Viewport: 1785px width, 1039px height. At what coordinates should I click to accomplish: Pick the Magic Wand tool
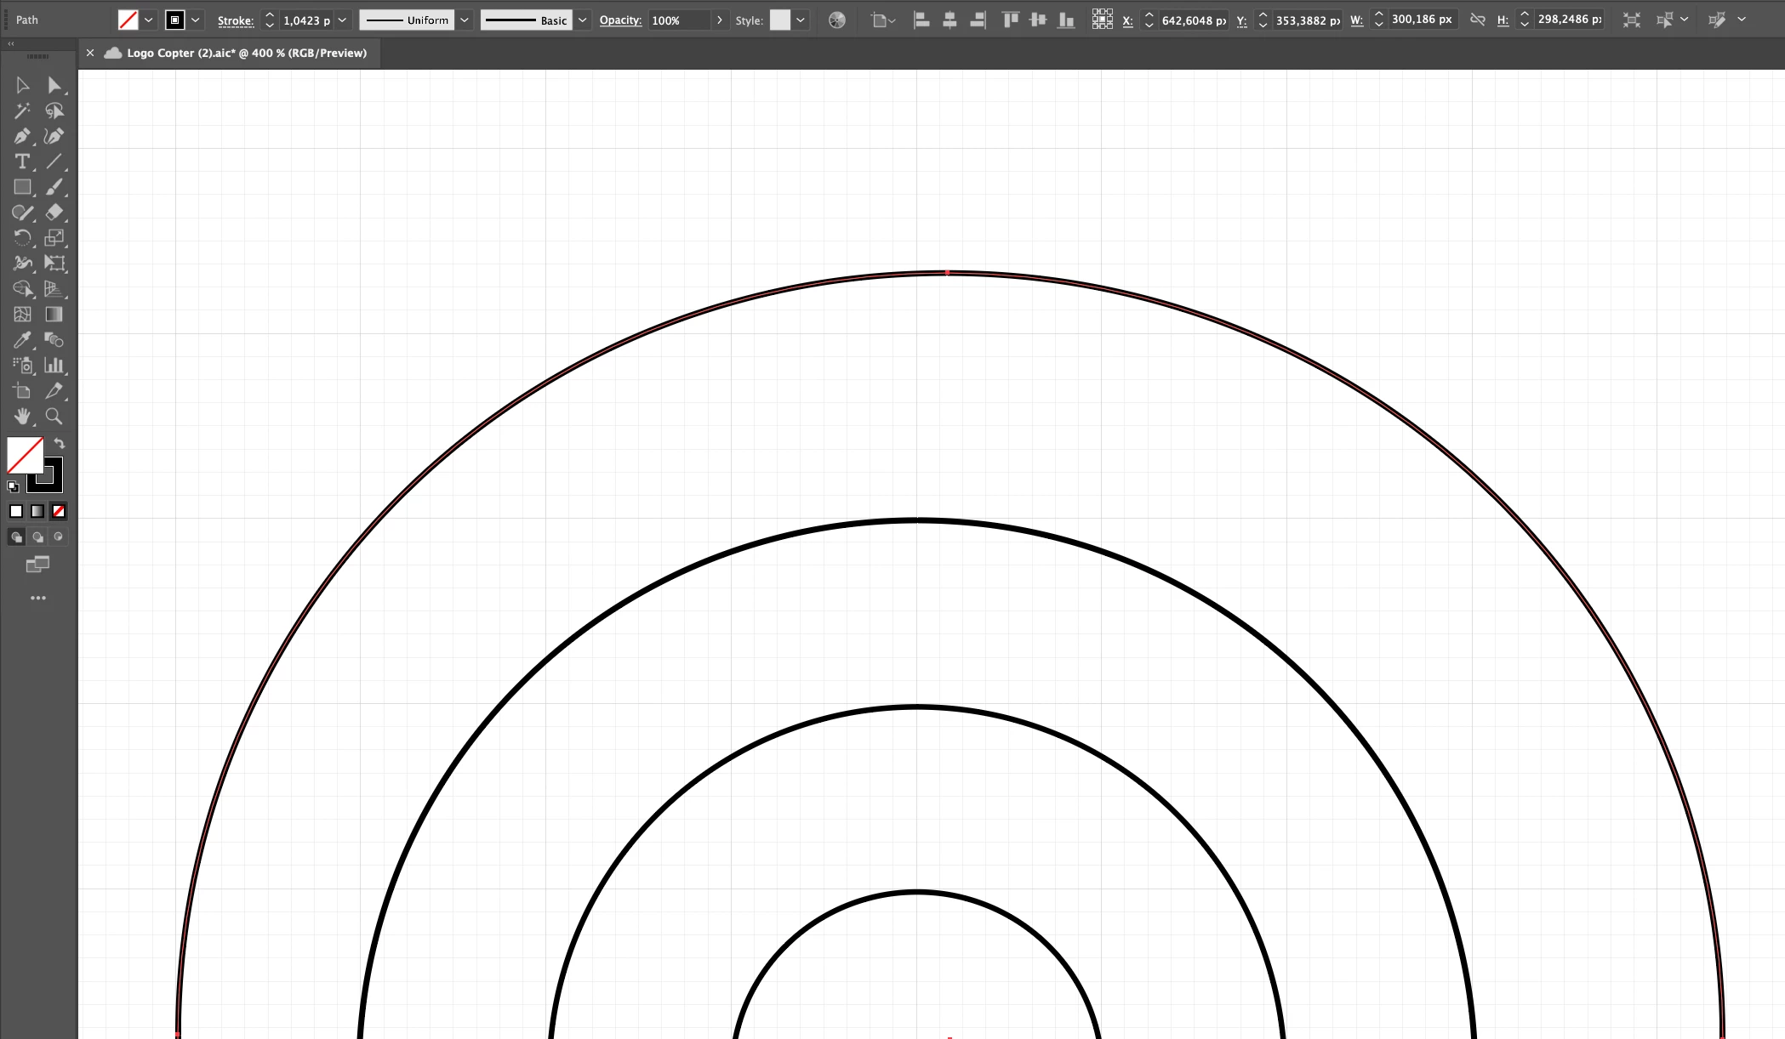[22, 111]
